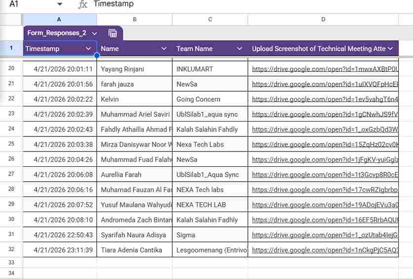
Task: Open the Team Name column filter dropdown
Action: (x=239, y=49)
